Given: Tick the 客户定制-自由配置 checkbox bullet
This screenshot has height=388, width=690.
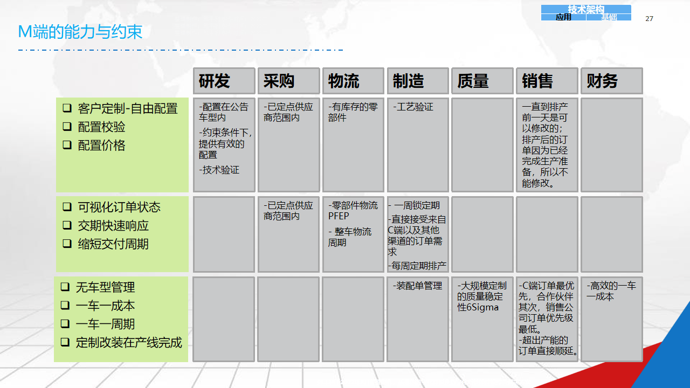Looking at the screenshot, I should click(67, 108).
